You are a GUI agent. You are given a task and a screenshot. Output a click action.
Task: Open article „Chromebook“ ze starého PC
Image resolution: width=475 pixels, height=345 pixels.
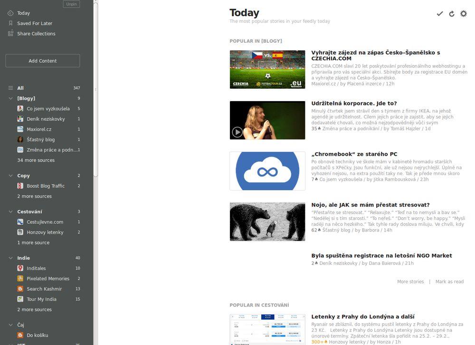[354, 154]
